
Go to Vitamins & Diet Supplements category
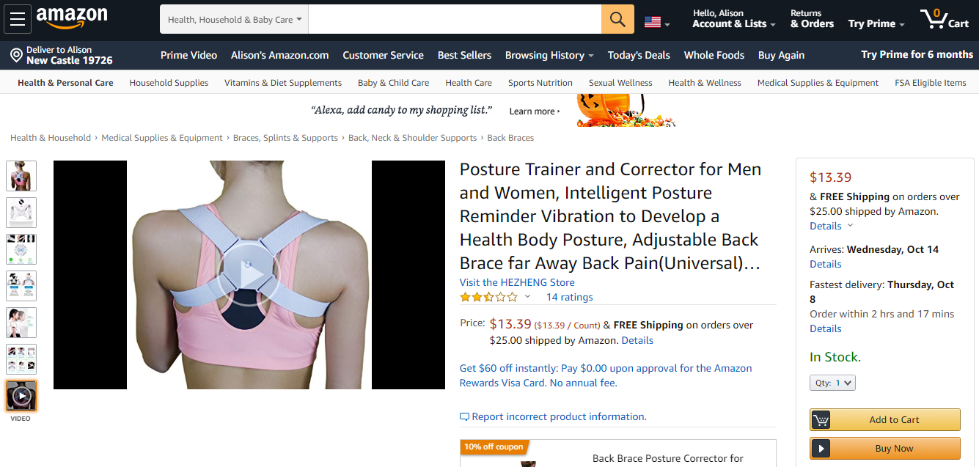pos(283,83)
